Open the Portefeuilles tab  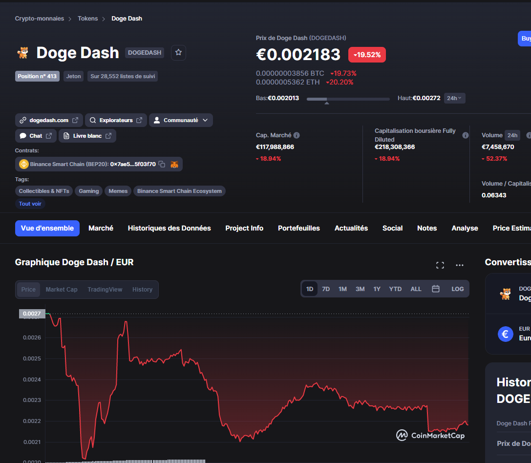point(298,228)
